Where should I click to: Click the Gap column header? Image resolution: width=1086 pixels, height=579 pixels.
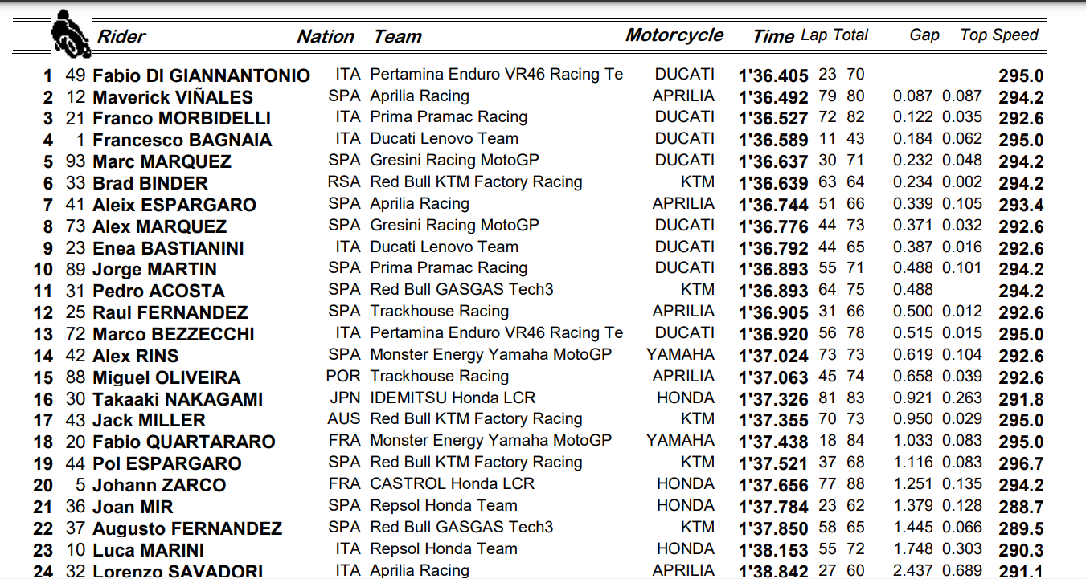(924, 35)
